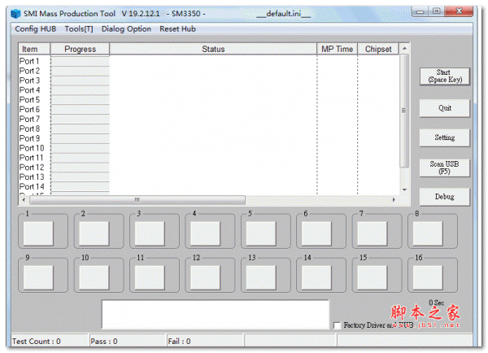Open the Setting button

point(445,137)
